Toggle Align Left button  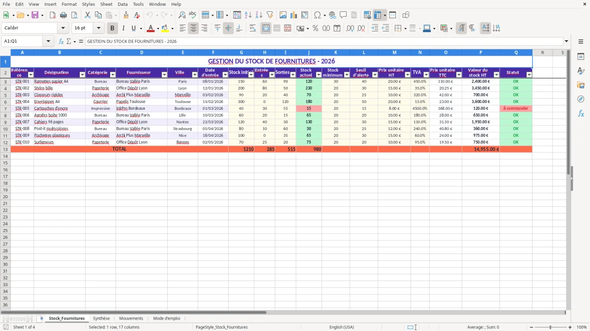point(183,28)
